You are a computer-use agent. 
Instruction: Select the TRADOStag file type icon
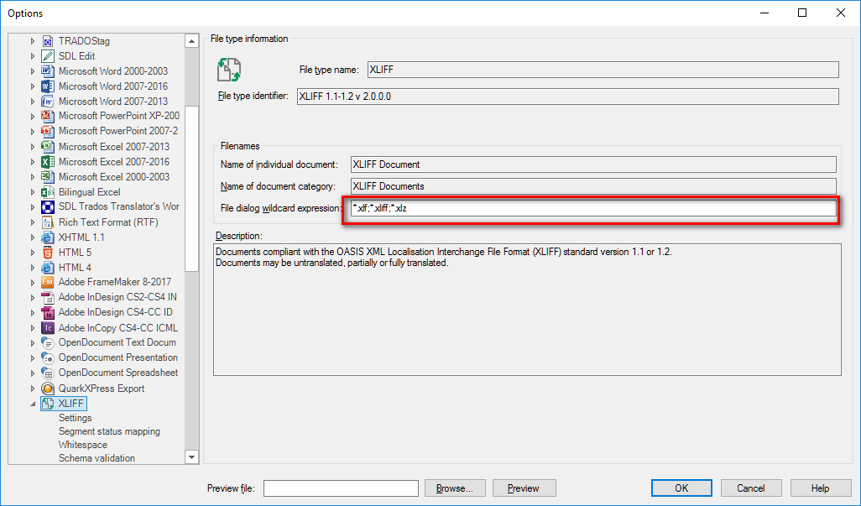(48, 41)
